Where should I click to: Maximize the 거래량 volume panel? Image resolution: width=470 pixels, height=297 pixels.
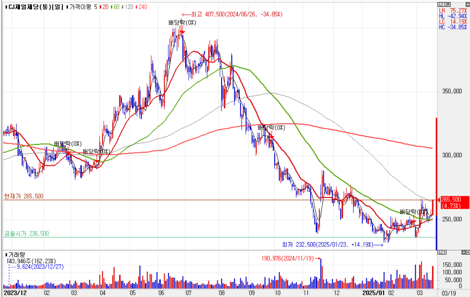click(x=463, y=252)
